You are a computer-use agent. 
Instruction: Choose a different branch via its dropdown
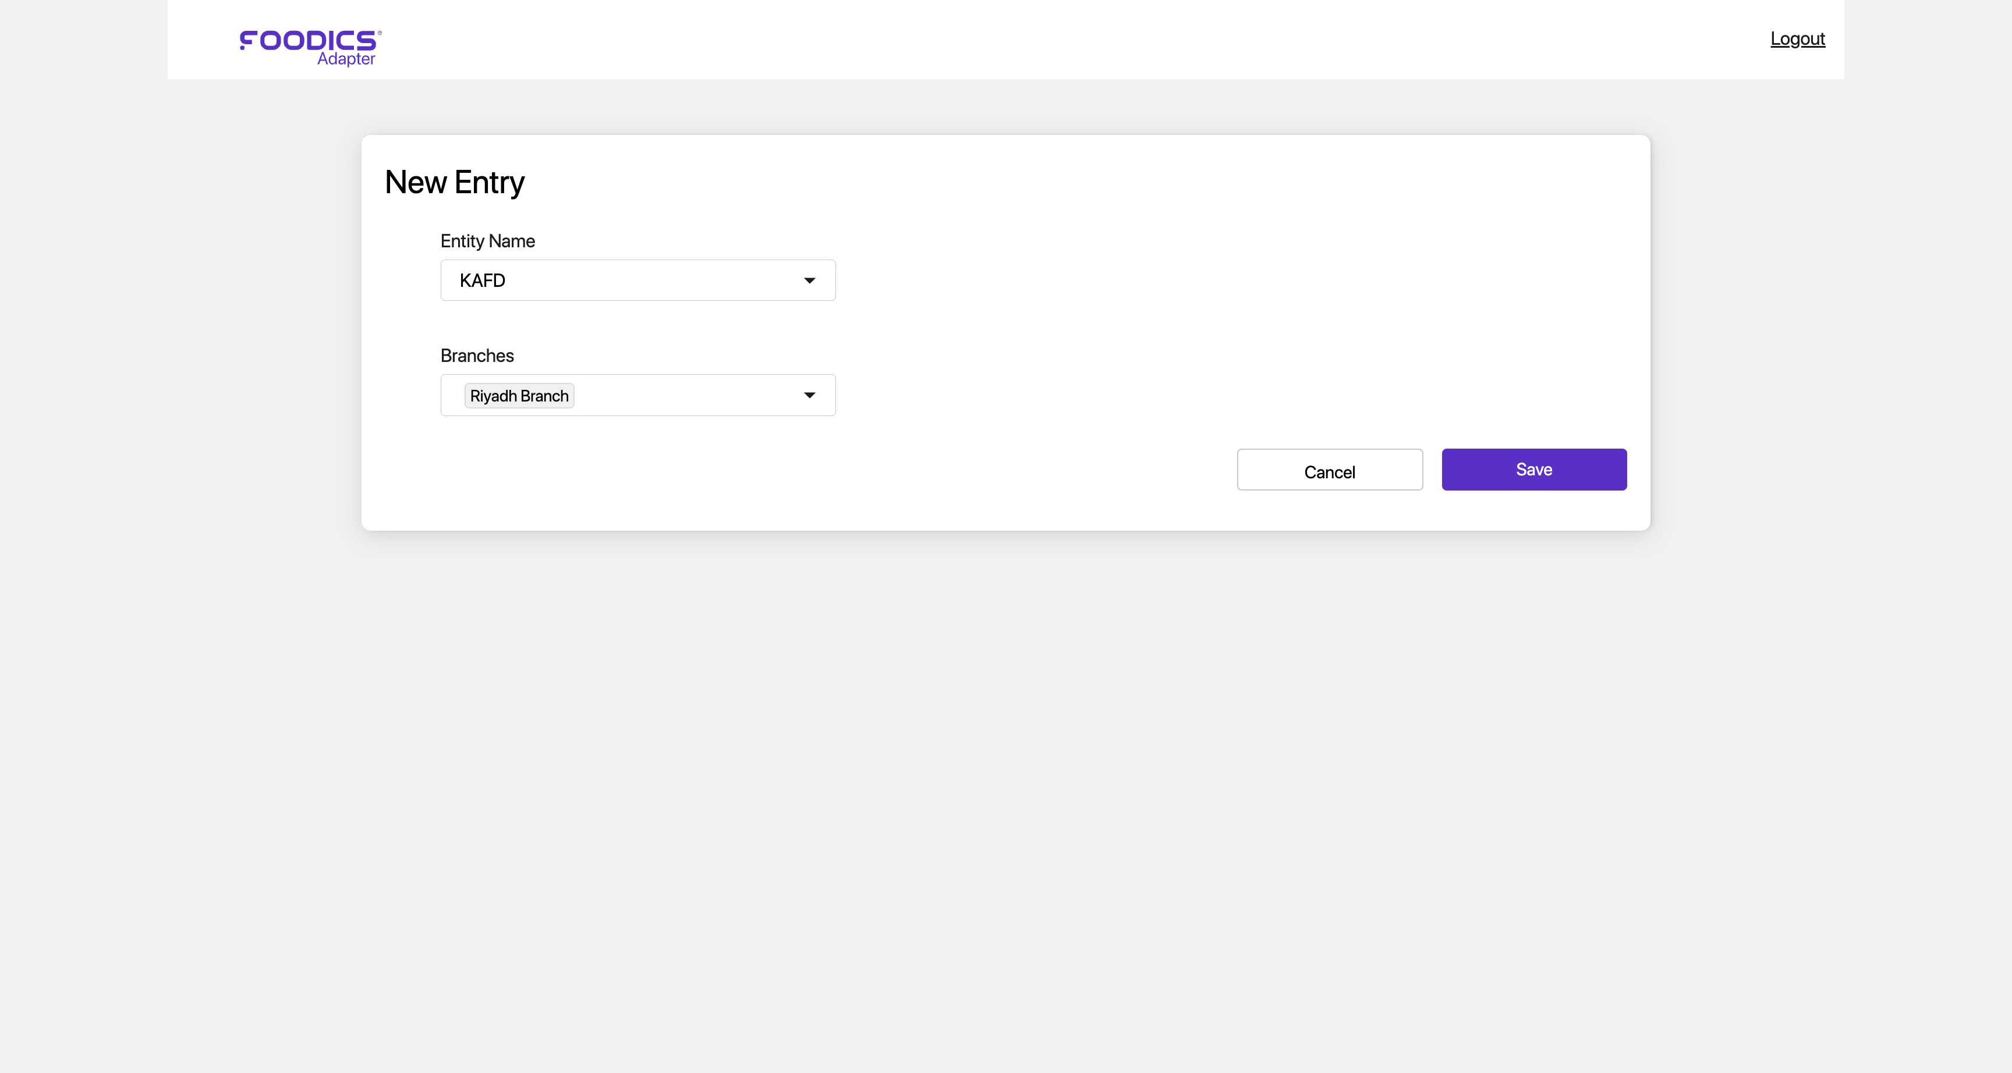810,395
